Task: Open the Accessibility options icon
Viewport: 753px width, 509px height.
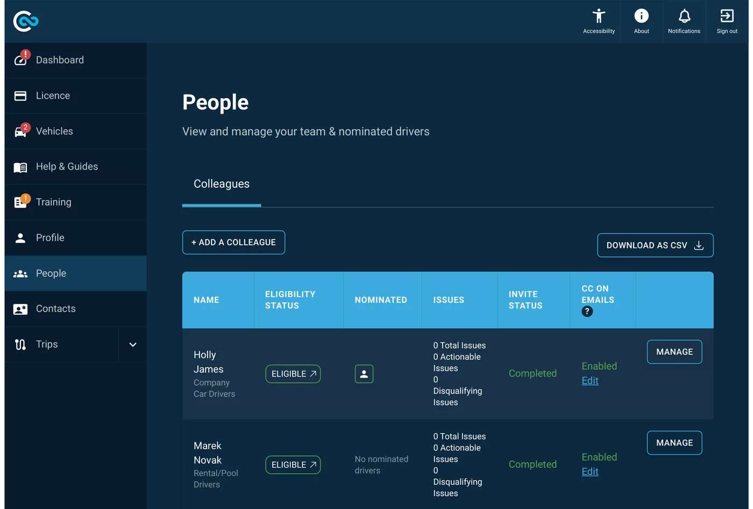Action: (x=599, y=16)
